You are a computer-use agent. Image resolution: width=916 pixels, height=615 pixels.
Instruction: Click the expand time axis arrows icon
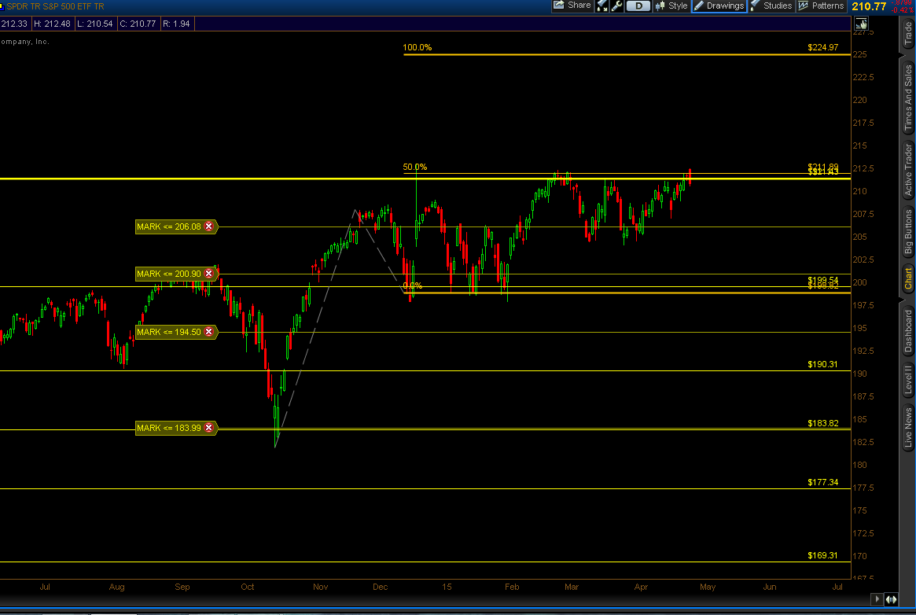pos(892,598)
